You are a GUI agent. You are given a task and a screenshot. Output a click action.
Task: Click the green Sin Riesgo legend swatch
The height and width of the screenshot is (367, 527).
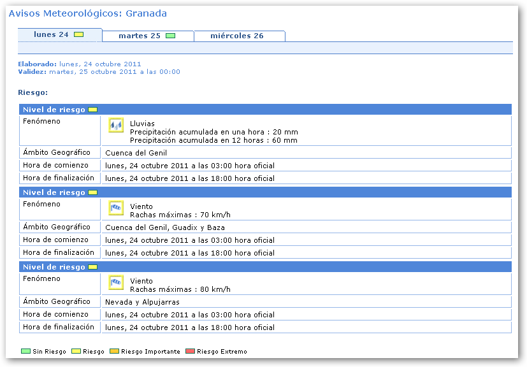coord(25,351)
